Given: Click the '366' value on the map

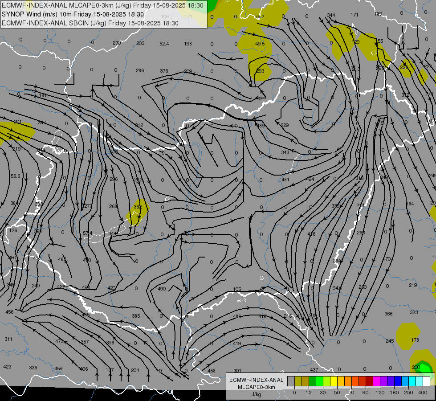Looking at the screenshot, I should [x=388, y=314].
